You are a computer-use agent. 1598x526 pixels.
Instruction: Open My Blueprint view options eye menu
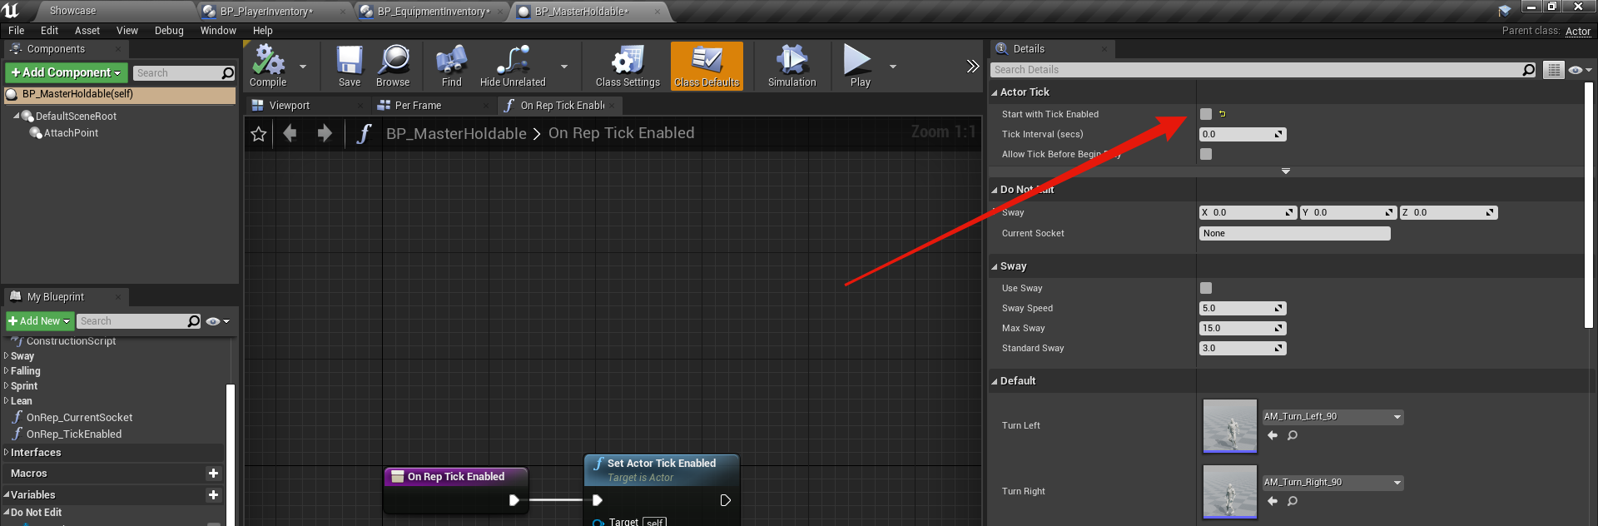[x=217, y=321]
